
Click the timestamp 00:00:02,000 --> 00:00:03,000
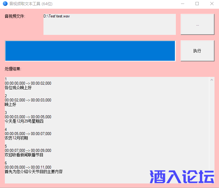pos(28,100)
